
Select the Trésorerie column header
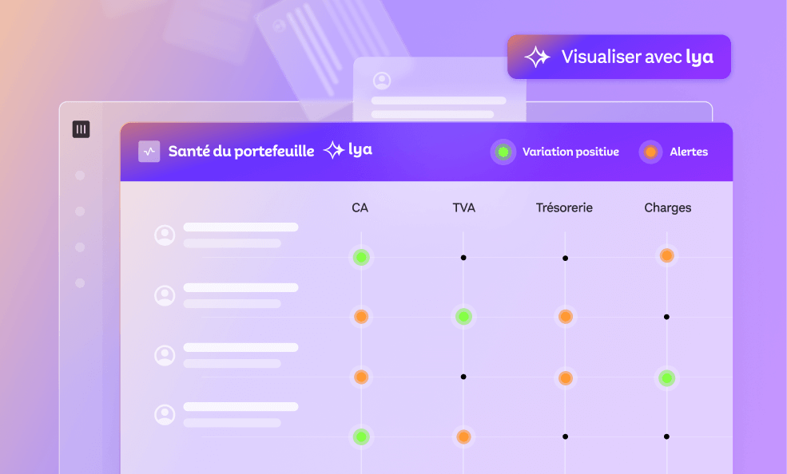(564, 207)
